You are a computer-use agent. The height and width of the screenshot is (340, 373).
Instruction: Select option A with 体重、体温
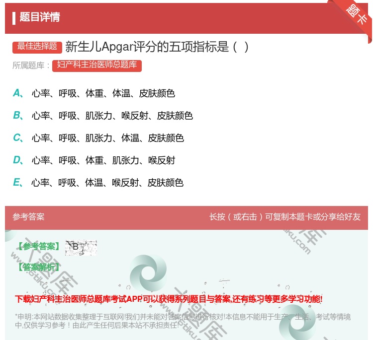point(103,93)
